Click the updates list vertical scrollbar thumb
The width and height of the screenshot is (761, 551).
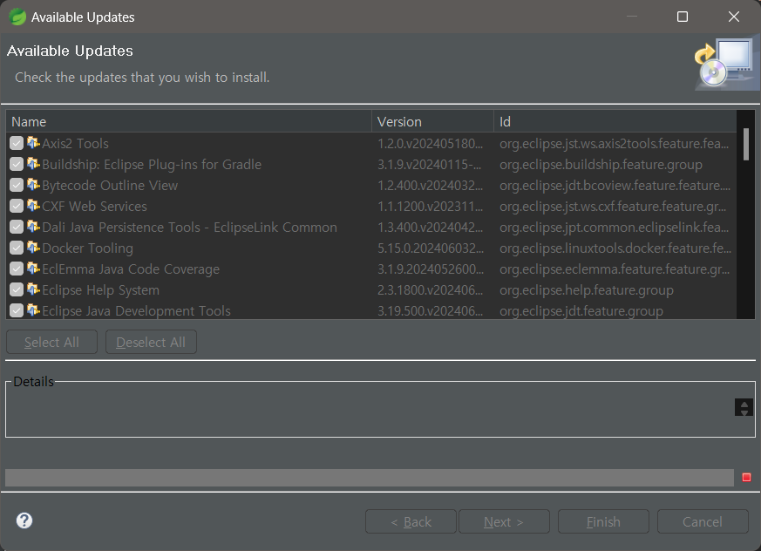[x=746, y=144]
